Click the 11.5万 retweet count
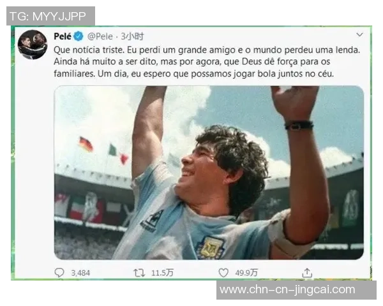The image size is (383, 306). tap(162, 273)
